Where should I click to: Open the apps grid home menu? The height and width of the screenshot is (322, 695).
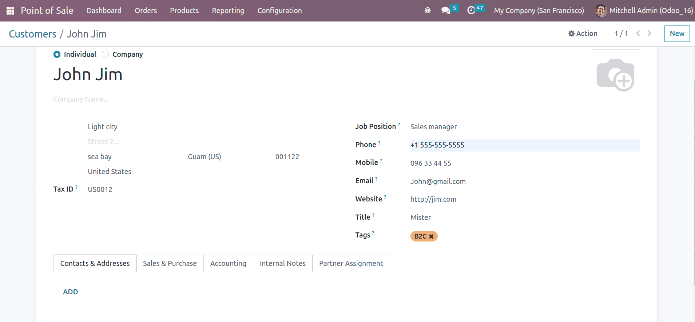pyautogui.click(x=10, y=11)
